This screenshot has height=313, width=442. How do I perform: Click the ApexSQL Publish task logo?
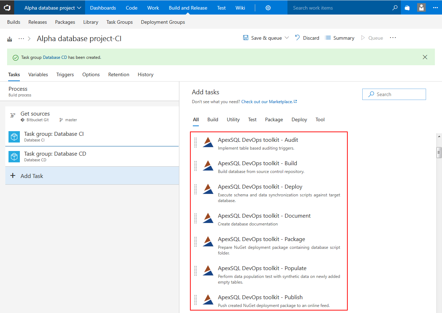(x=208, y=300)
